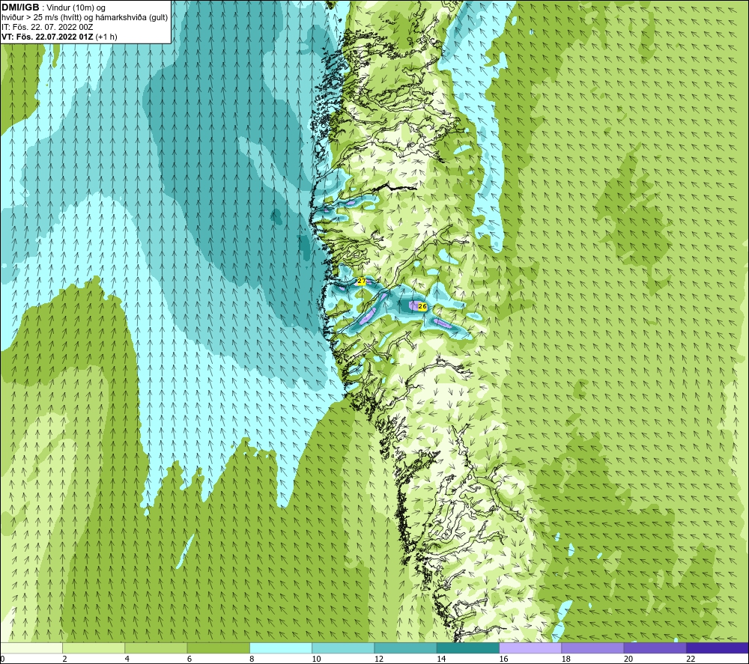Image resolution: width=749 pixels, height=664 pixels.
Task: Pick the 12–14 m/s teal swatch
Action: point(405,648)
